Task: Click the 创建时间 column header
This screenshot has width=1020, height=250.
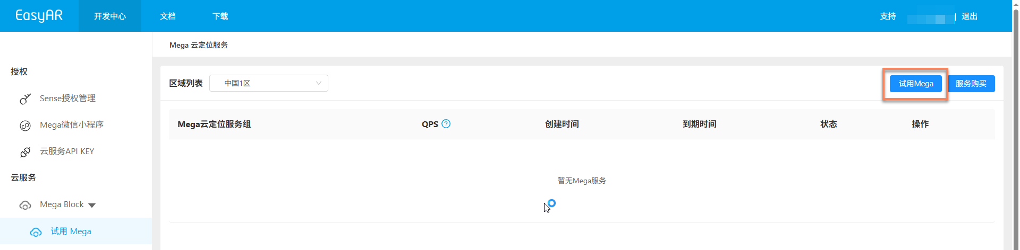Action: pos(562,124)
